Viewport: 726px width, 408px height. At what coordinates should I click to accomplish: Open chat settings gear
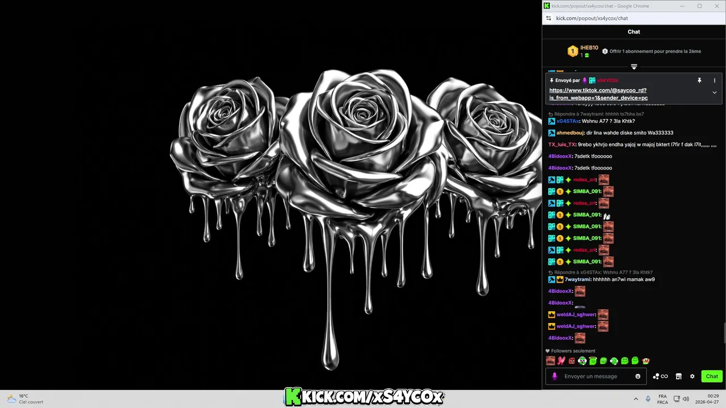pos(692,376)
